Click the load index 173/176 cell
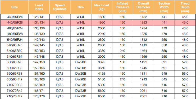Image resolution: width=196 pixels, height=100 pixels. (39, 96)
